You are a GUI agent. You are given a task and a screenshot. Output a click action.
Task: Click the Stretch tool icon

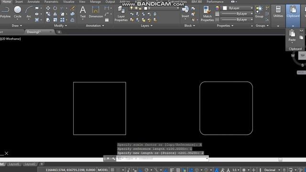48,20
